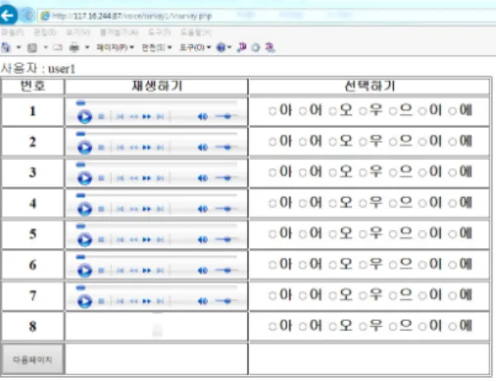496x381 pixels.
Task: Adjust the row 1 volume slider
Action: pyautogui.click(x=226, y=117)
